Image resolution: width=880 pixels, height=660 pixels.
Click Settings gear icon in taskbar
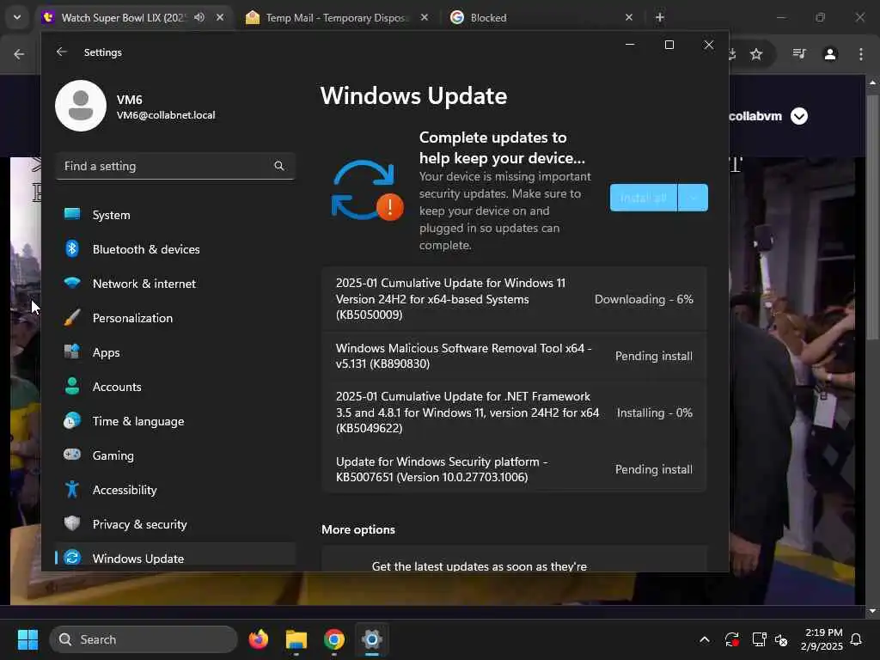(371, 639)
